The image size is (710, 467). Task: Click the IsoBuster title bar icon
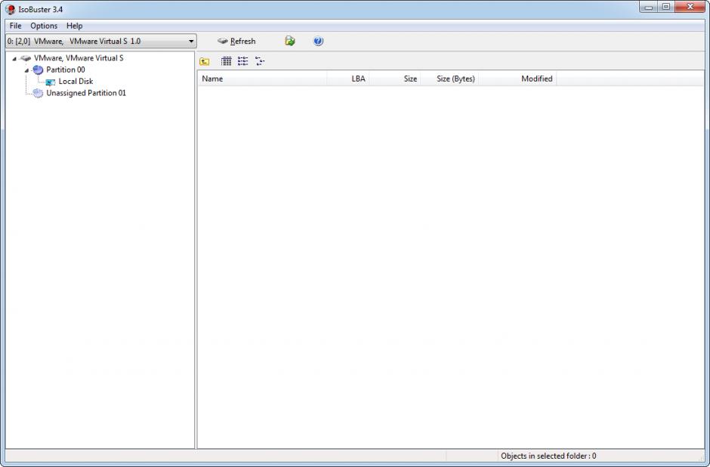10,9
